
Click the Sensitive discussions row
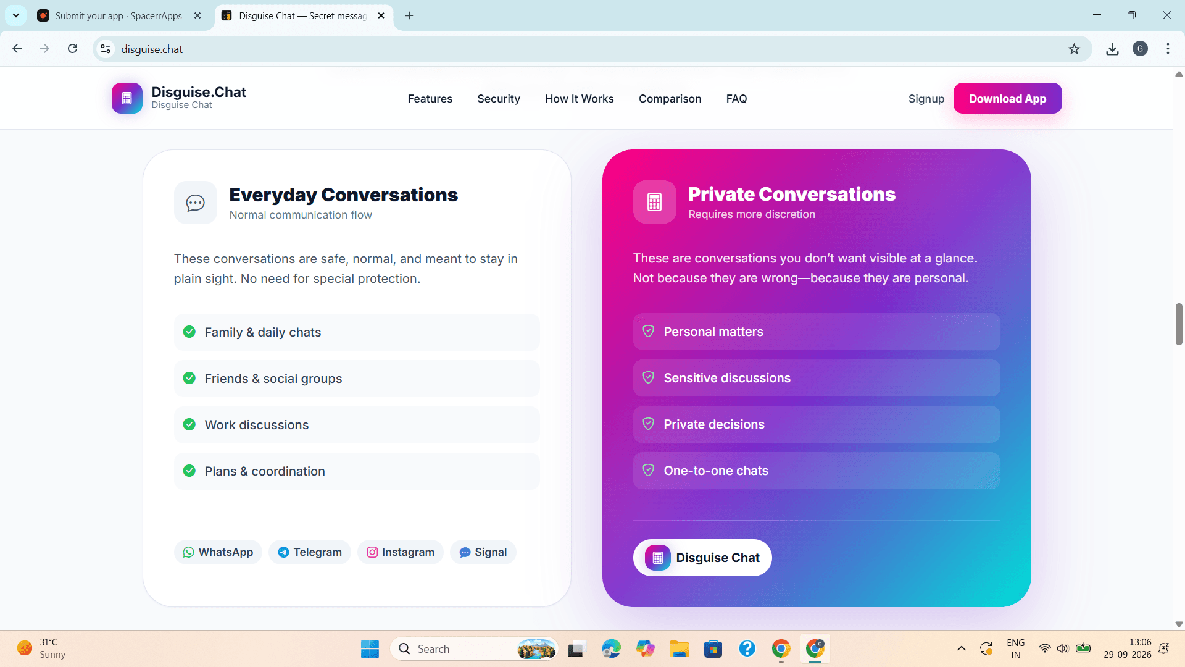[817, 378]
